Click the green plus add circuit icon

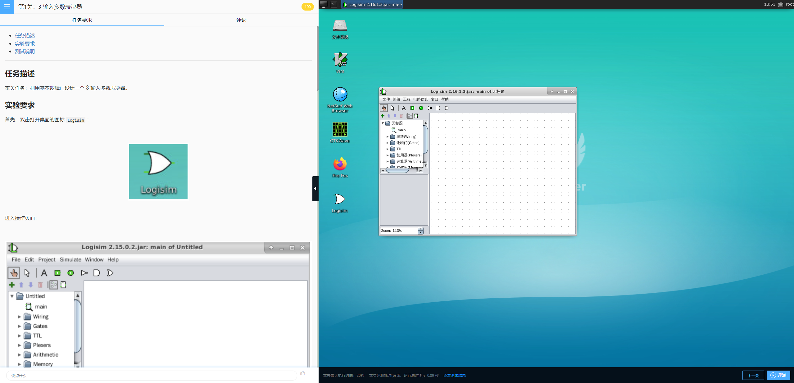click(x=383, y=116)
